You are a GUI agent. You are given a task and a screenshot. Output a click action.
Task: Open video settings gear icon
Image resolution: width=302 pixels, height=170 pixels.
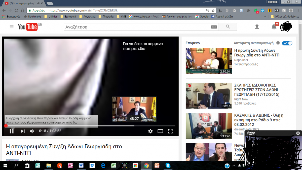point(150,131)
